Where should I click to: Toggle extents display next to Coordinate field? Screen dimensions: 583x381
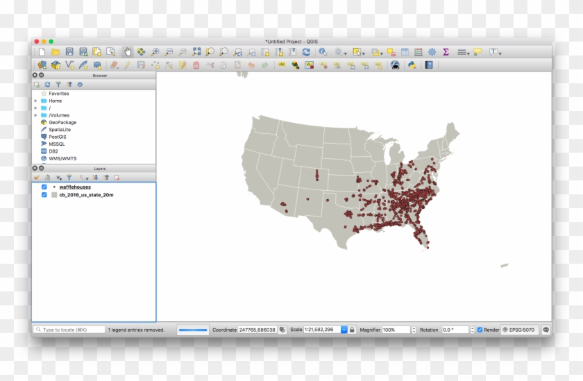282,330
